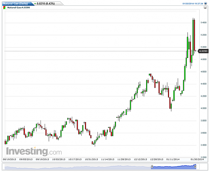Click the highlighted blue range in the navigator
Image resolution: width=210 pixels, height=172 pixels.
[174, 167]
